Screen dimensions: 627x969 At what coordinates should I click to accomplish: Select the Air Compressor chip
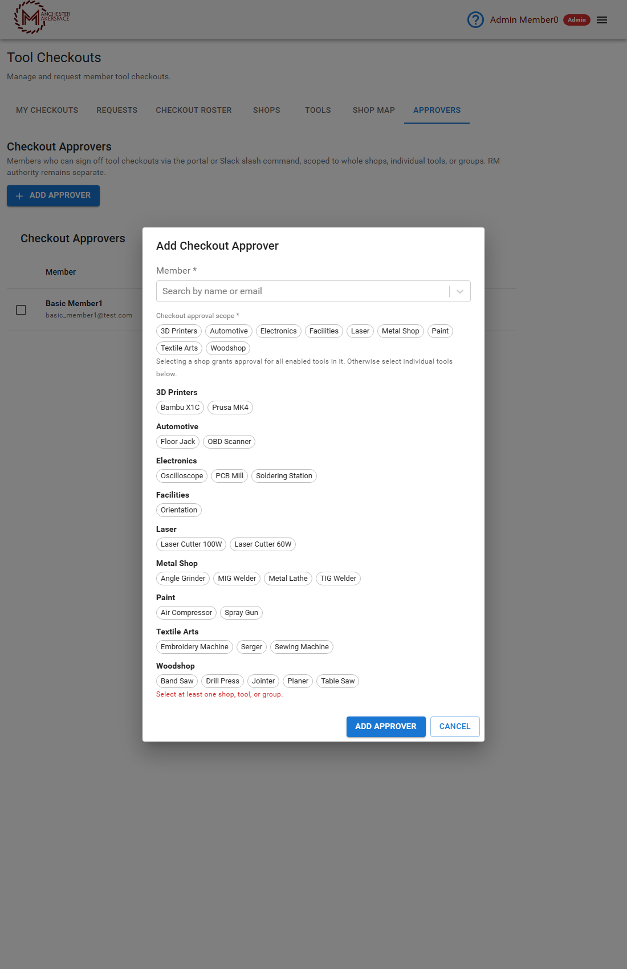coord(186,613)
